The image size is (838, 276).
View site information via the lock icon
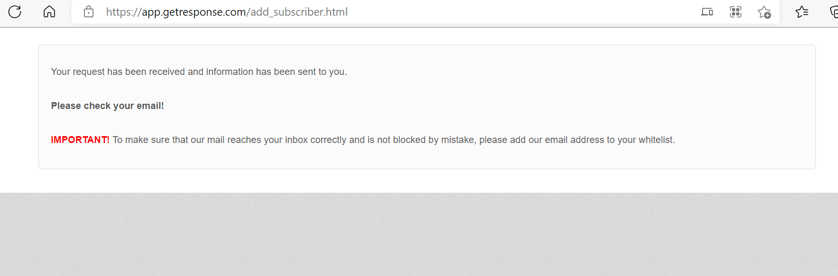[x=89, y=12]
